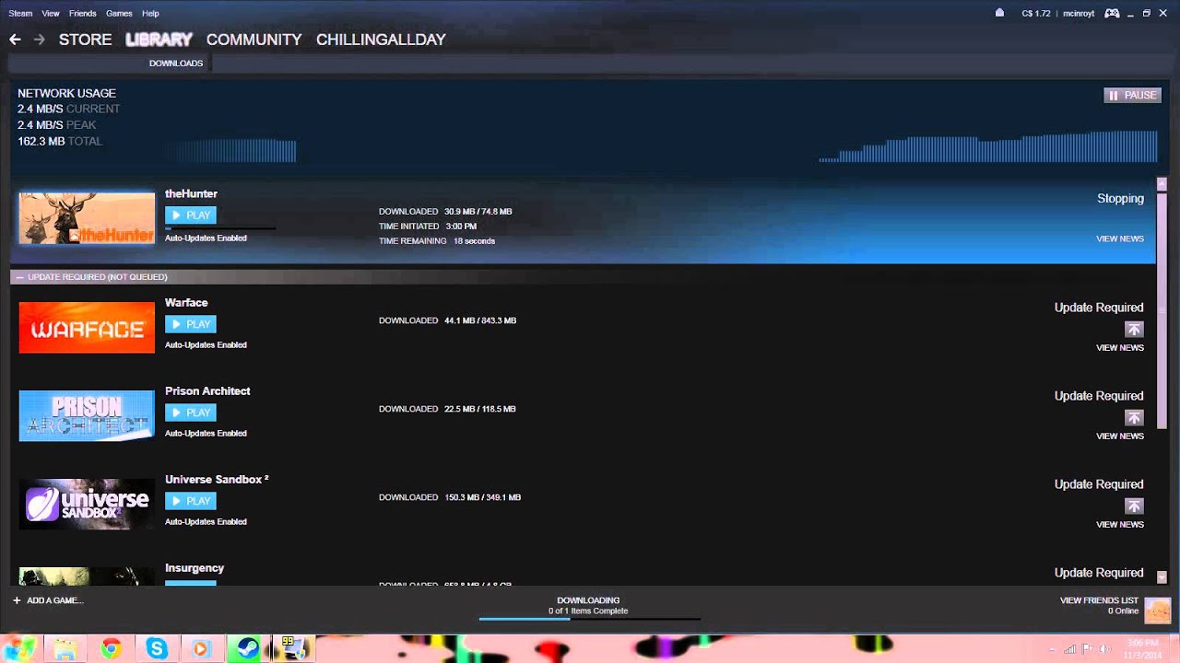Click the scrollbar up arrow
Viewport: 1180px width, 663px height.
[1162, 183]
